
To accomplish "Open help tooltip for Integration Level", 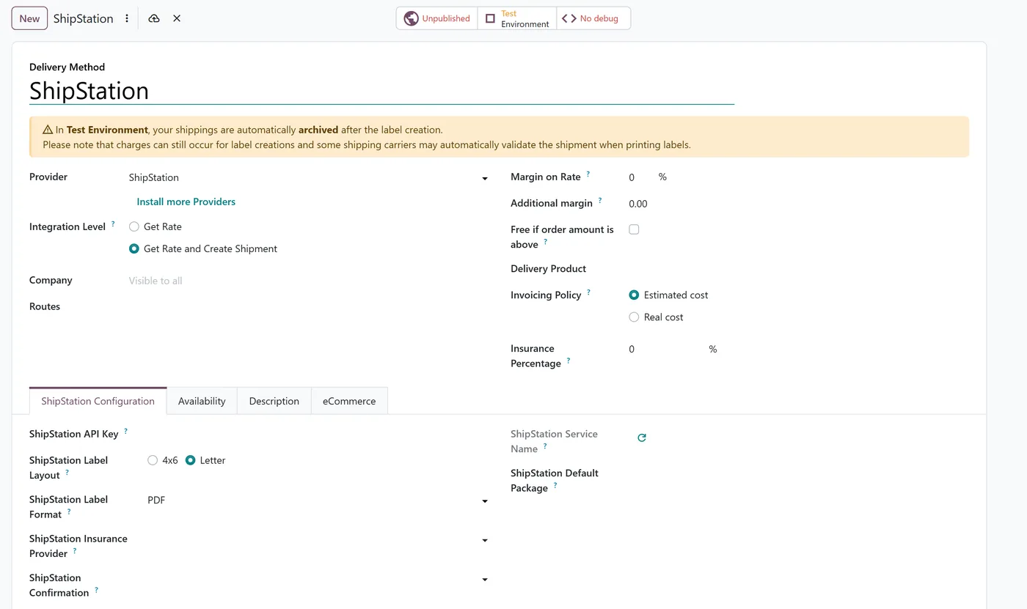I will tap(113, 224).
